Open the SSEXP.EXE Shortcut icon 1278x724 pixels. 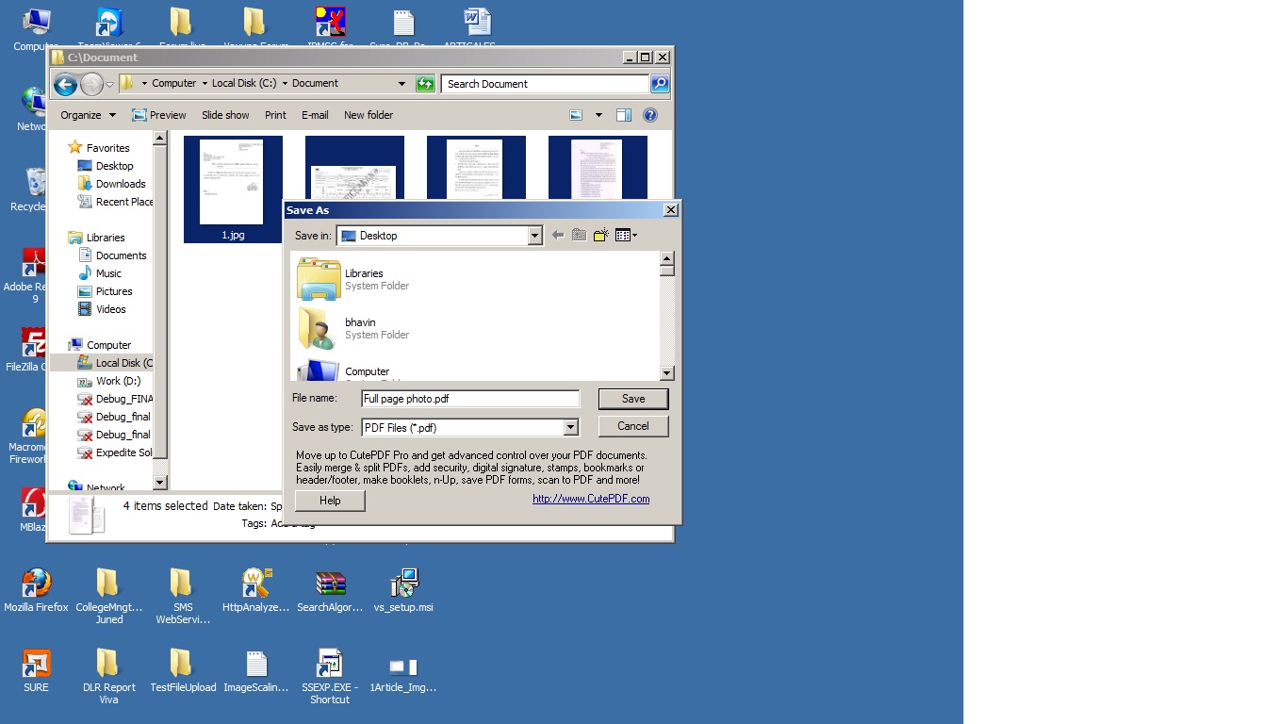point(330,677)
